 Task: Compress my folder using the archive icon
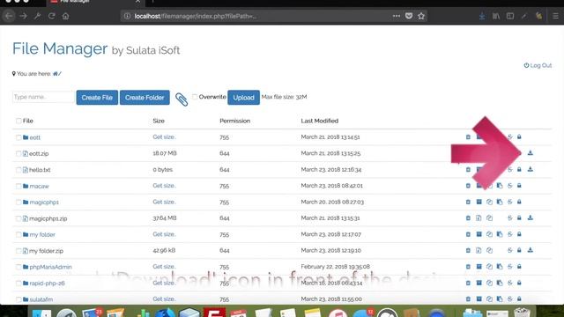click(x=479, y=234)
